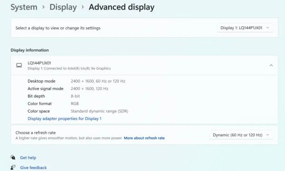Click the Color space label
Image resolution: width=285 pixels, height=171 pixels.
click(39, 111)
